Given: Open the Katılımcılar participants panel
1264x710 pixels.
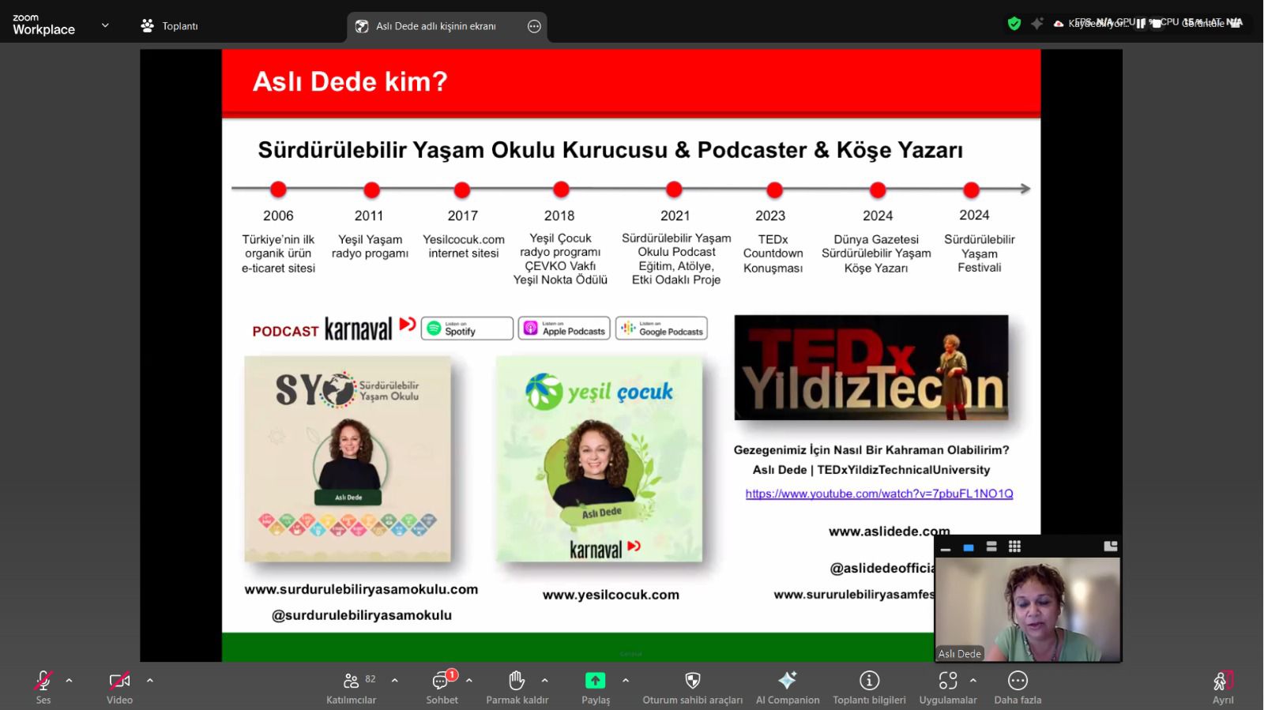Looking at the screenshot, I should 352,686.
